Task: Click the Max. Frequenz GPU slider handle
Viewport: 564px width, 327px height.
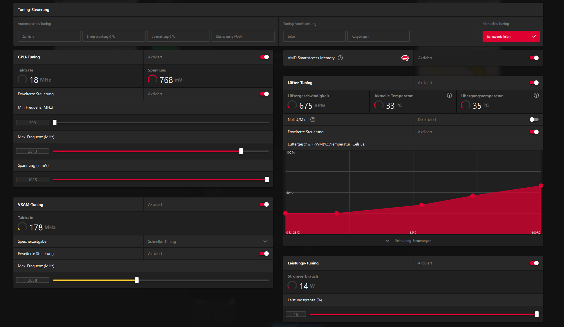Action: [241, 151]
